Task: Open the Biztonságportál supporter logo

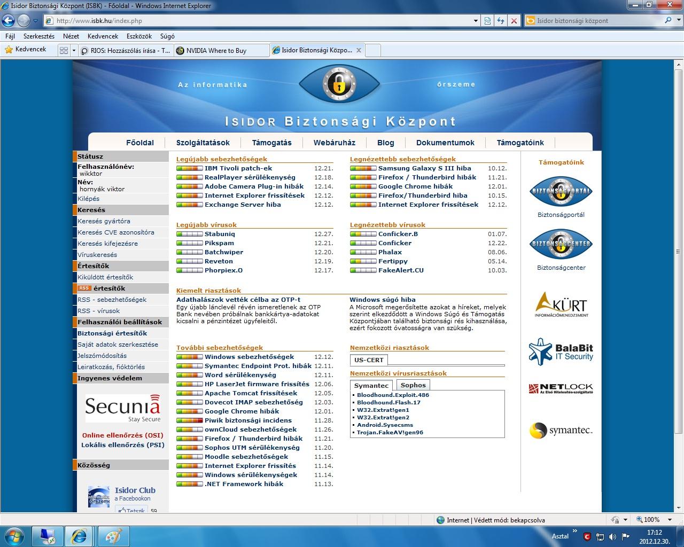Action: point(561,192)
